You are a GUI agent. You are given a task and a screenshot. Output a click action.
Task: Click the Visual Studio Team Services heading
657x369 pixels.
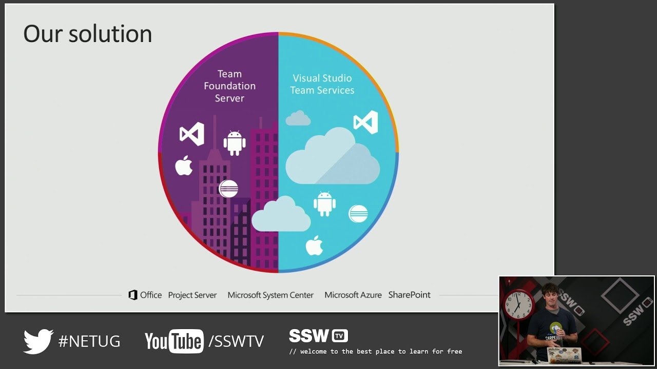322,84
